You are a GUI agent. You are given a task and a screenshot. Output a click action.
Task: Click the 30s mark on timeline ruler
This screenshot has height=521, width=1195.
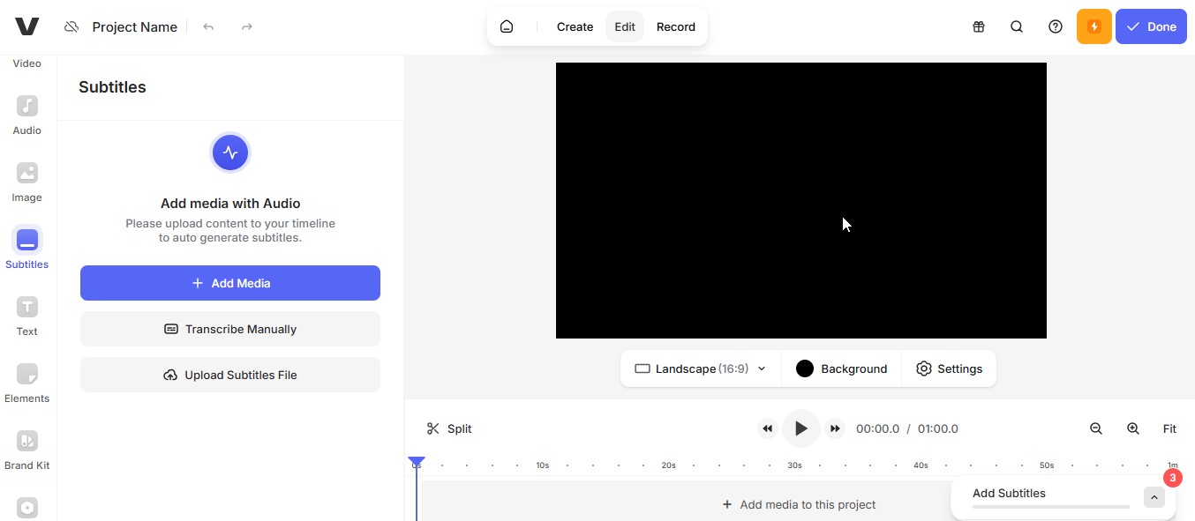point(794,465)
